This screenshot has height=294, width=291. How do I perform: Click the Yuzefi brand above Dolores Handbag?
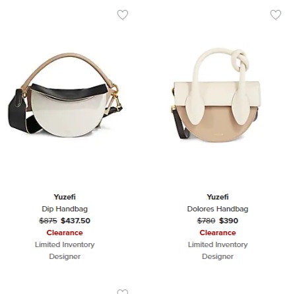click(218, 197)
